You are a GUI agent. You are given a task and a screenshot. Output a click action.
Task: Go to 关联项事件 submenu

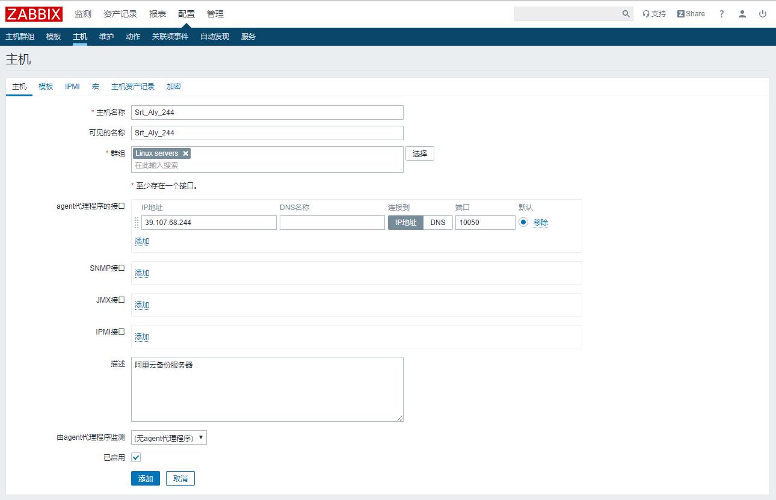(170, 37)
